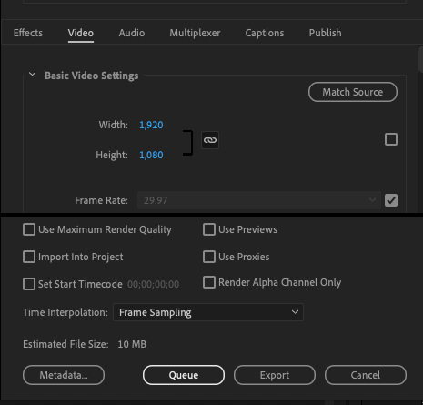Viewport: 423px width, 405px height.
Task: Open the Time Interpolation Frame Sampling dropdown
Action: pyautogui.click(x=208, y=312)
